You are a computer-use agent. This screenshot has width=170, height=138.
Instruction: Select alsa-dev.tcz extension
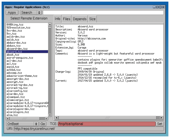click(27, 94)
